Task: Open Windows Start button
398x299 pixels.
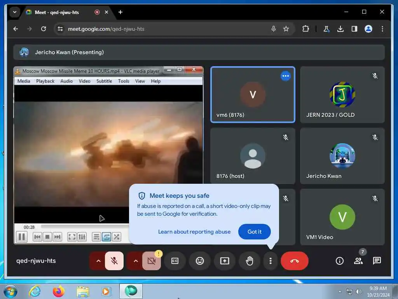Action: (x=10, y=291)
